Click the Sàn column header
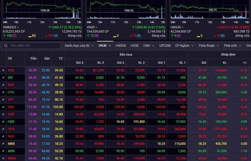This screenshot has height=161, width=251. click(x=47, y=59)
